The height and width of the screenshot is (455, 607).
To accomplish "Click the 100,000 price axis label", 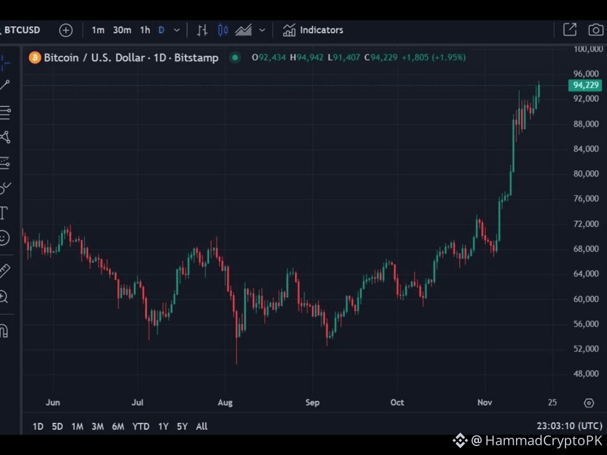I will [x=588, y=49].
